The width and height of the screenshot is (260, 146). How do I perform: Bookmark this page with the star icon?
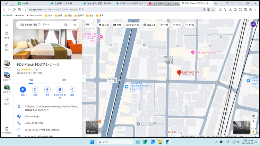(x=213, y=10)
